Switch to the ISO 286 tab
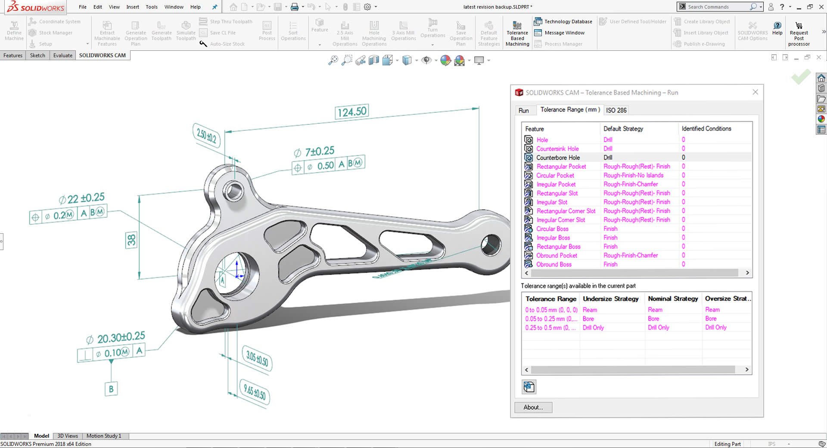This screenshot has width=827, height=448. tap(616, 110)
